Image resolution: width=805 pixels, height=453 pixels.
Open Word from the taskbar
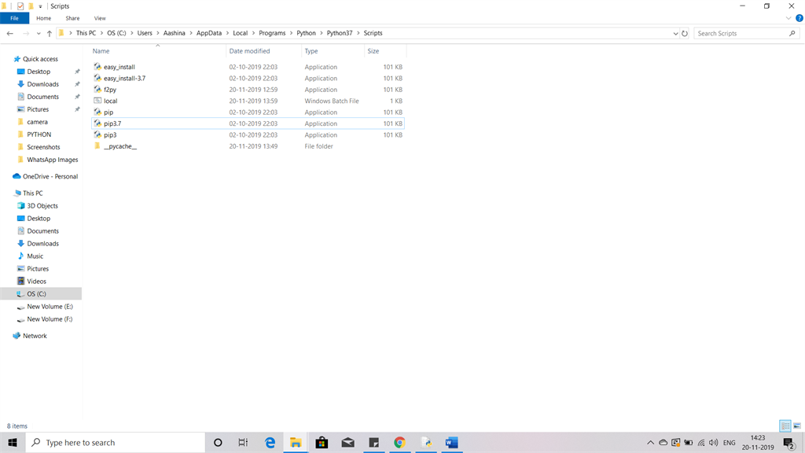pos(452,442)
